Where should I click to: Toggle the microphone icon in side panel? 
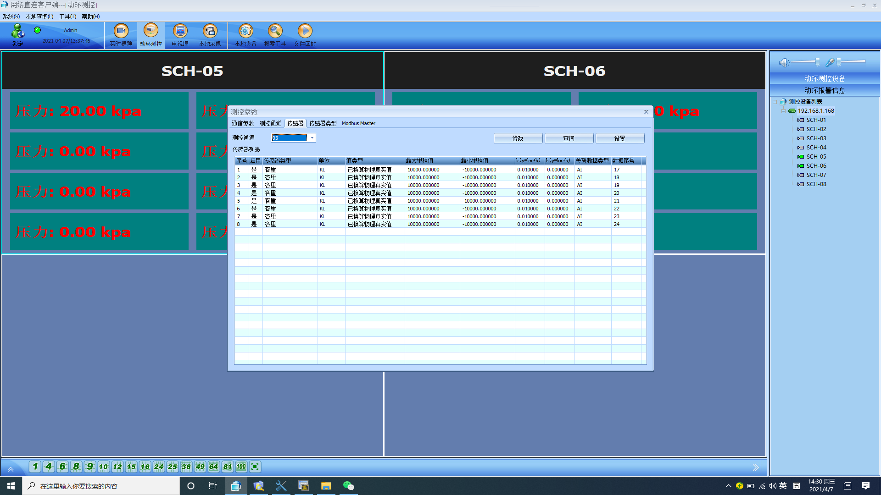(830, 62)
